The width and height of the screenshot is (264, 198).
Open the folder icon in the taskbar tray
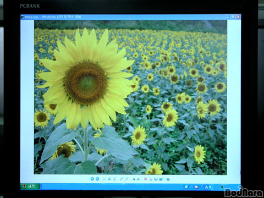click(x=196, y=187)
